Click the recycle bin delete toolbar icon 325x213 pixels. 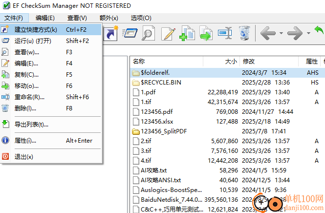click(244, 33)
